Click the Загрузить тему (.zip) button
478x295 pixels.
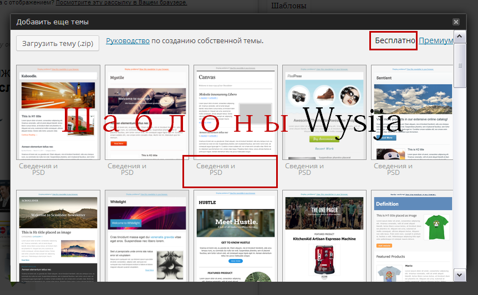click(x=58, y=44)
